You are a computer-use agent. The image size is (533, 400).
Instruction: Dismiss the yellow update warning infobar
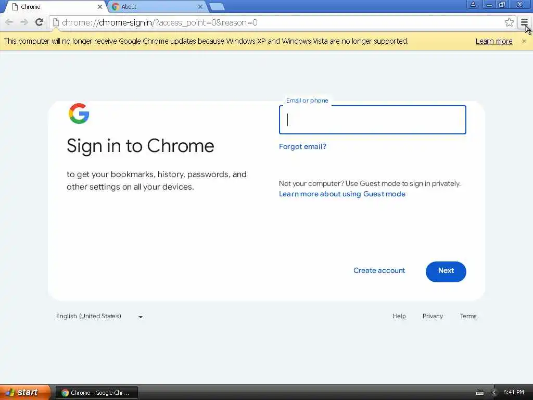click(x=524, y=41)
